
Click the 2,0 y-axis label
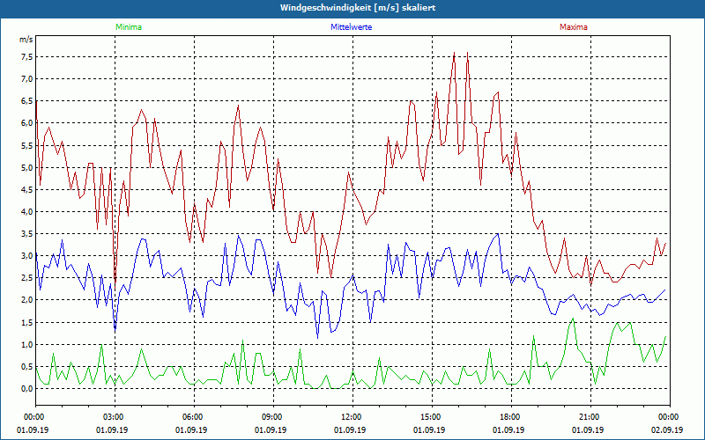(26, 300)
